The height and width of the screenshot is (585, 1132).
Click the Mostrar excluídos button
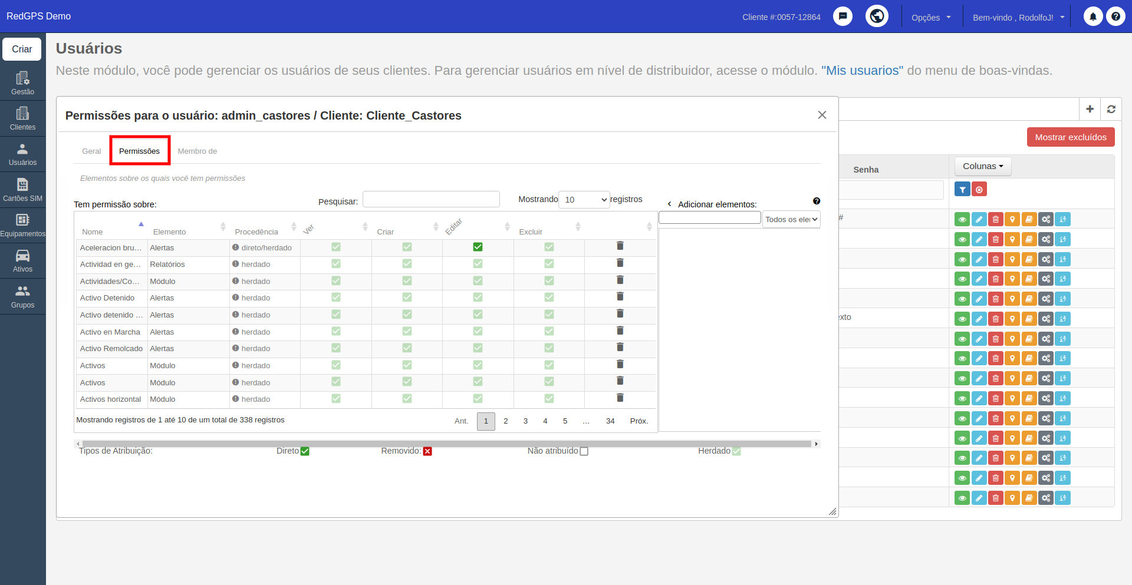[x=1071, y=137]
